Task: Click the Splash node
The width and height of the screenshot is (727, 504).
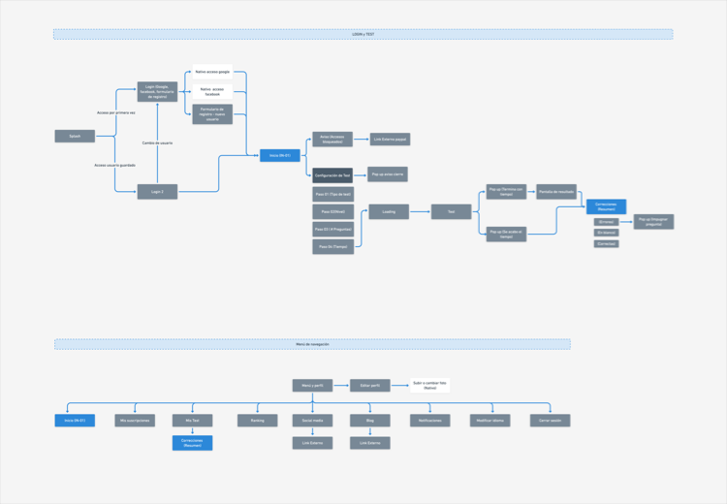Action: (x=75, y=137)
